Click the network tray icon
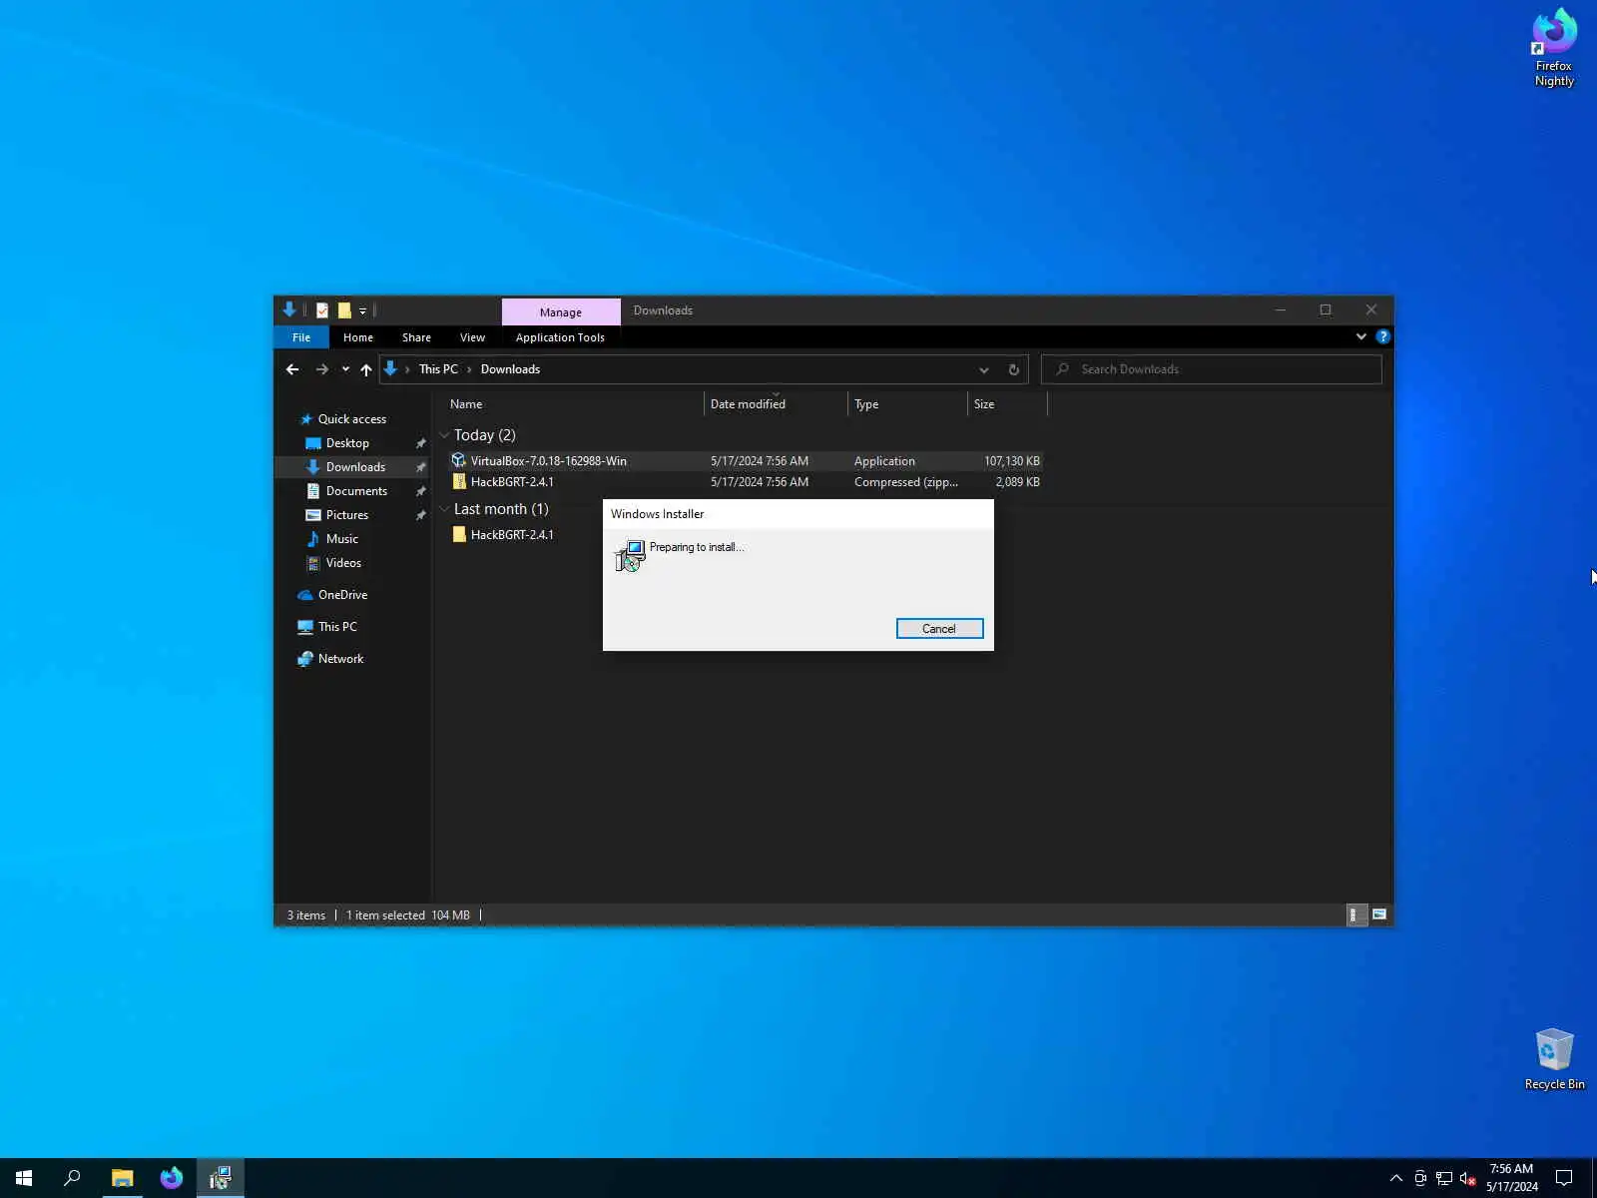The image size is (1597, 1198). click(1444, 1178)
